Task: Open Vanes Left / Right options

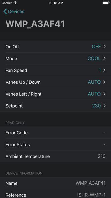Action: (x=55, y=94)
